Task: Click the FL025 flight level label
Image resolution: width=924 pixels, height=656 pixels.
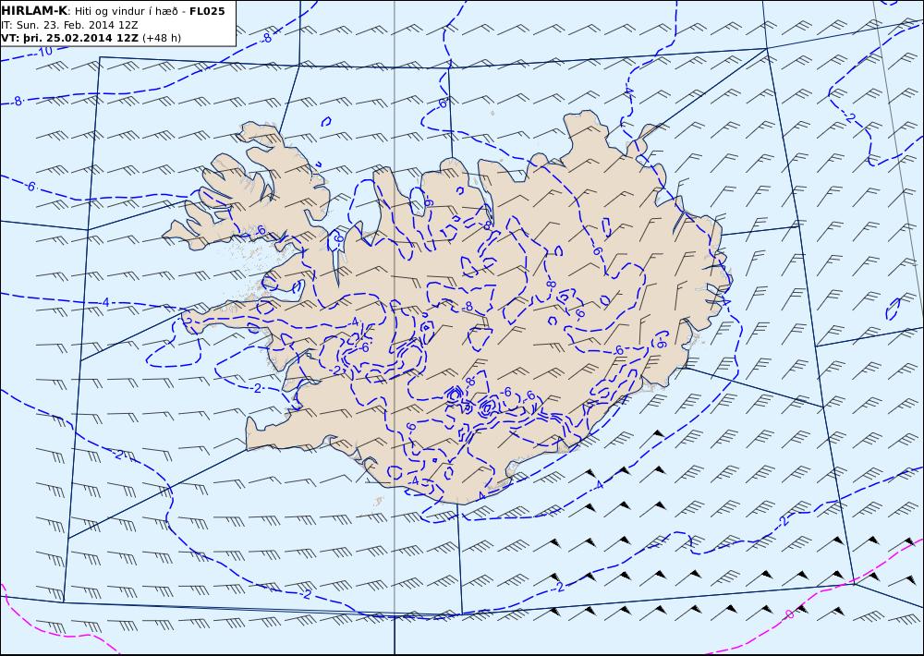Action: 207,11
